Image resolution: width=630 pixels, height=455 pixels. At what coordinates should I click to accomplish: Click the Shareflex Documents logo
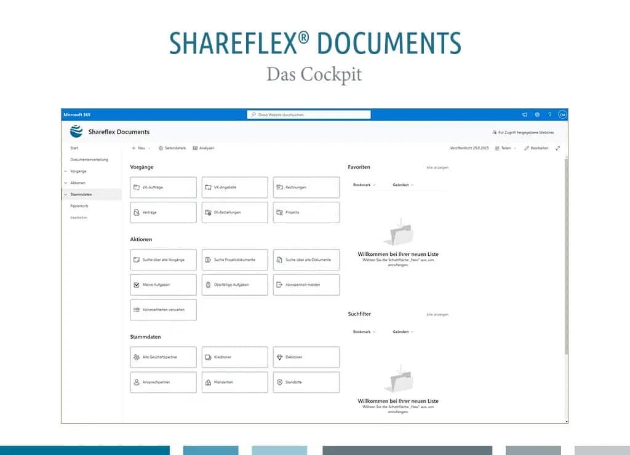coord(76,132)
